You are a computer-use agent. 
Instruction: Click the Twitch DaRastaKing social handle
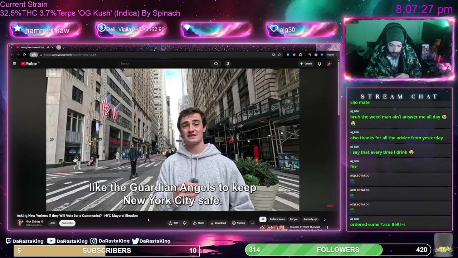tap(24, 241)
